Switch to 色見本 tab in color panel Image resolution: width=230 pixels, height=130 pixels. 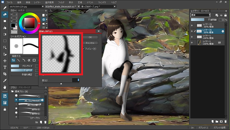click(x=22, y=11)
